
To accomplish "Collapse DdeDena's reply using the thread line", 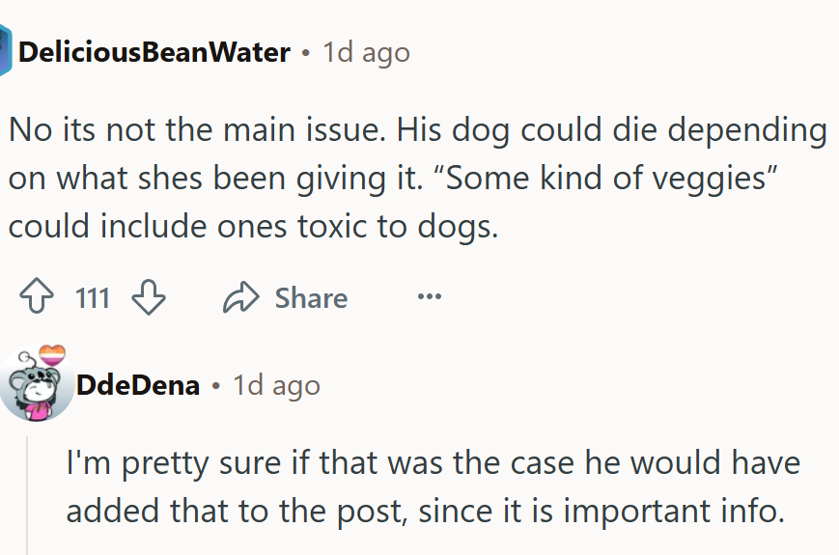I will click(x=28, y=492).
